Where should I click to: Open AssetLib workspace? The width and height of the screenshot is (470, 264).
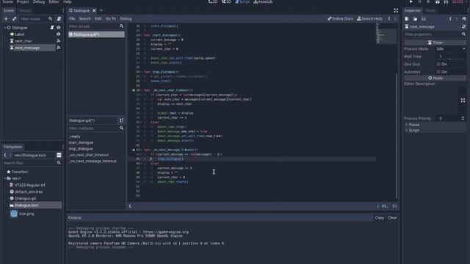click(263, 1)
